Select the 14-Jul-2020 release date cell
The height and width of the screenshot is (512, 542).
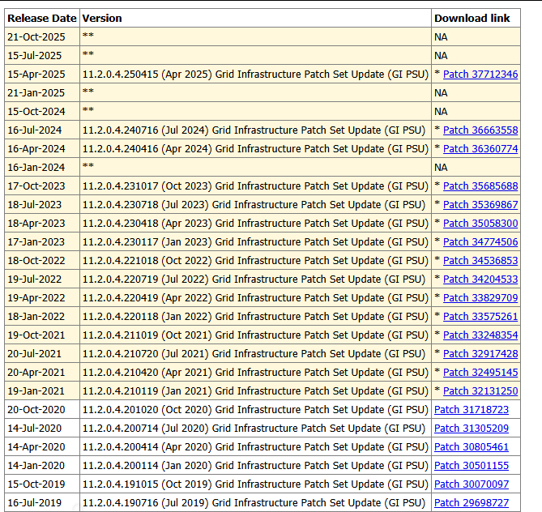pos(42,429)
